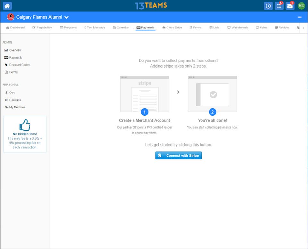Show more tabs with right chevron
The width and height of the screenshot is (308, 249).
(x=304, y=28)
